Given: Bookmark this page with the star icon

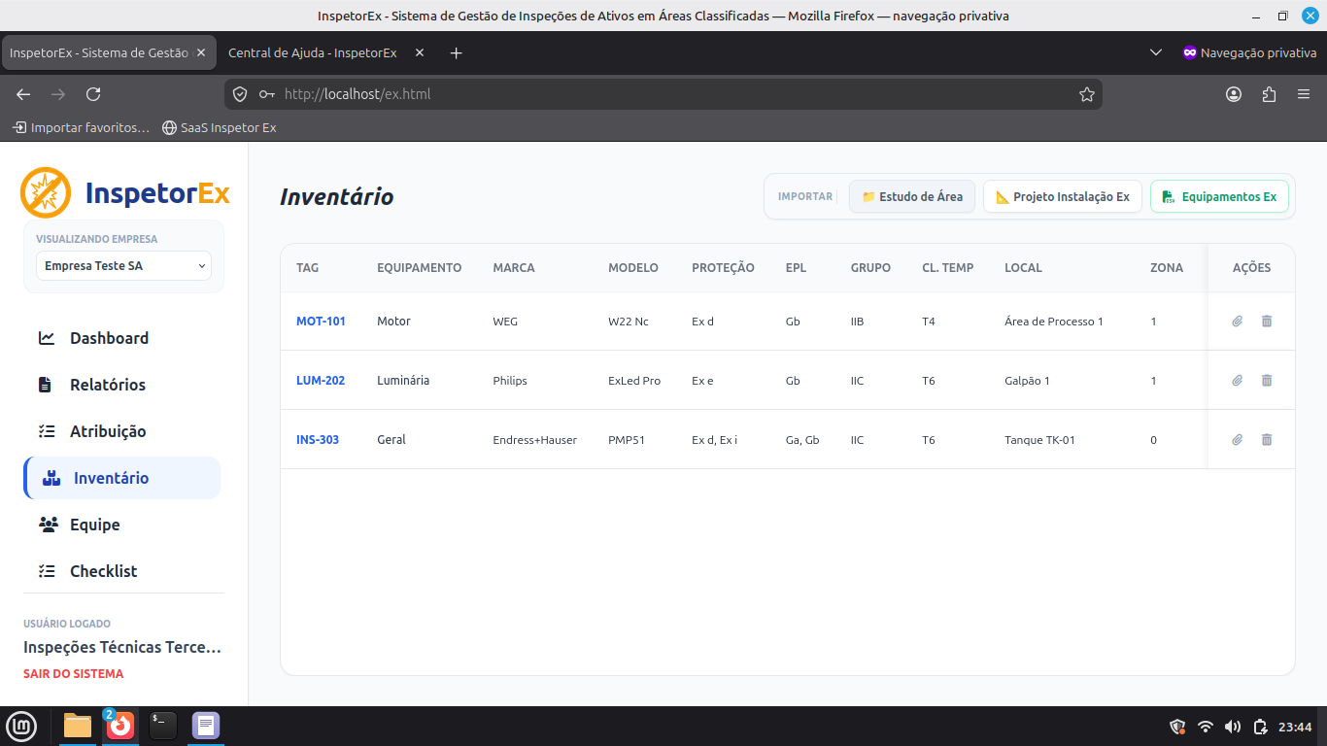Looking at the screenshot, I should point(1087,94).
